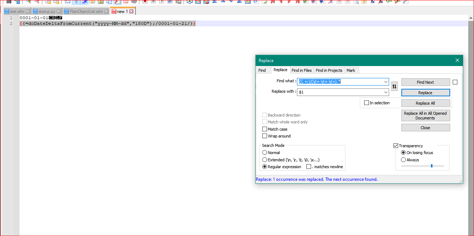Zoom out of the document
Viewport: 474px width, 236px height.
(x=37, y=2)
